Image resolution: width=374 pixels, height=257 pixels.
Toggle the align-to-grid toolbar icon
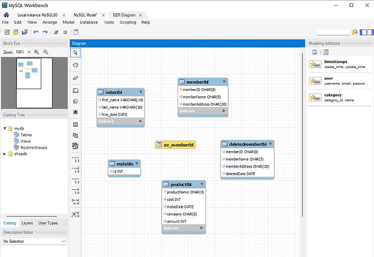point(65,32)
